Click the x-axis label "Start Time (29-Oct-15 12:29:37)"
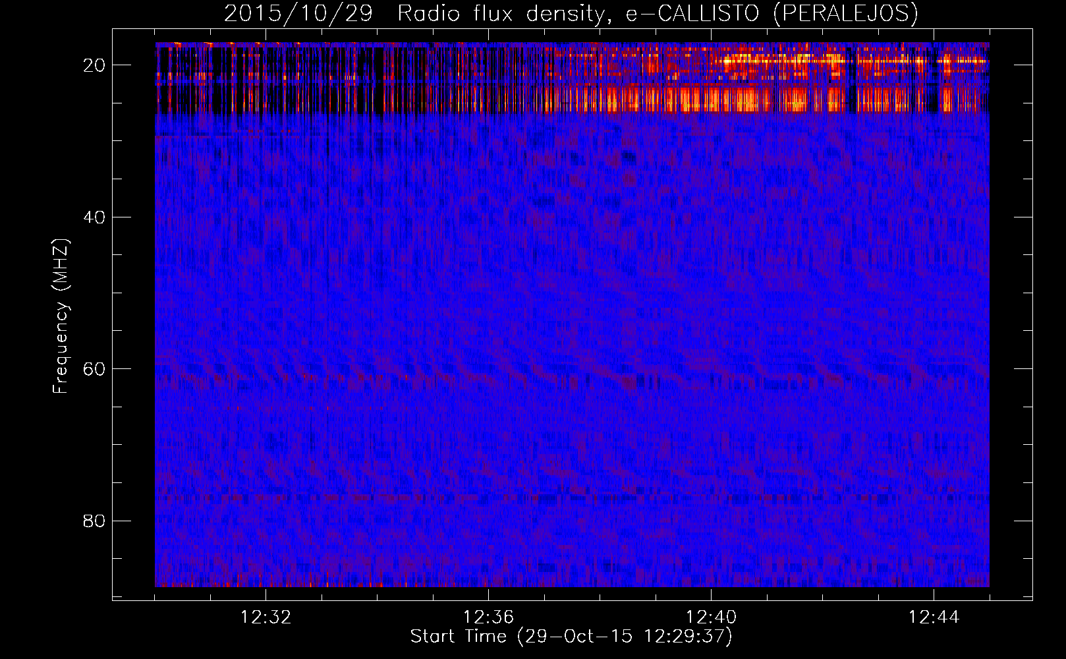This screenshot has width=1066, height=659. click(x=571, y=637)
